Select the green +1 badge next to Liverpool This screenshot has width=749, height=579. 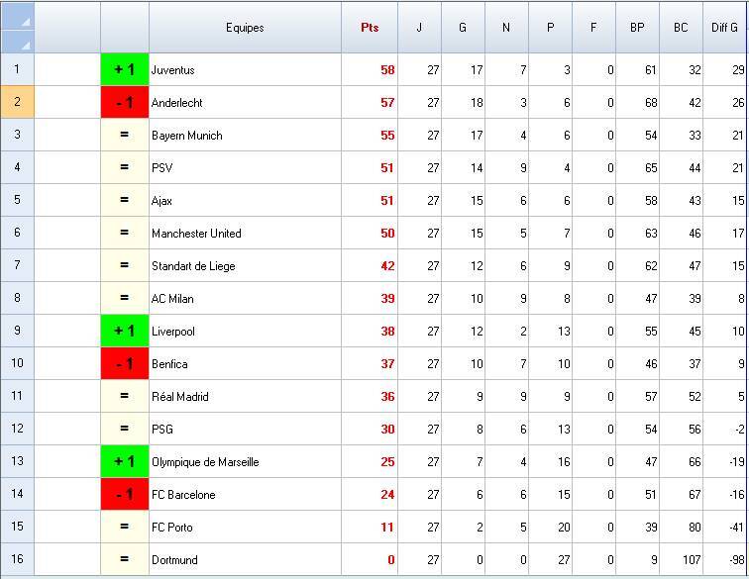pyautogui.click(x=125, y=332)
